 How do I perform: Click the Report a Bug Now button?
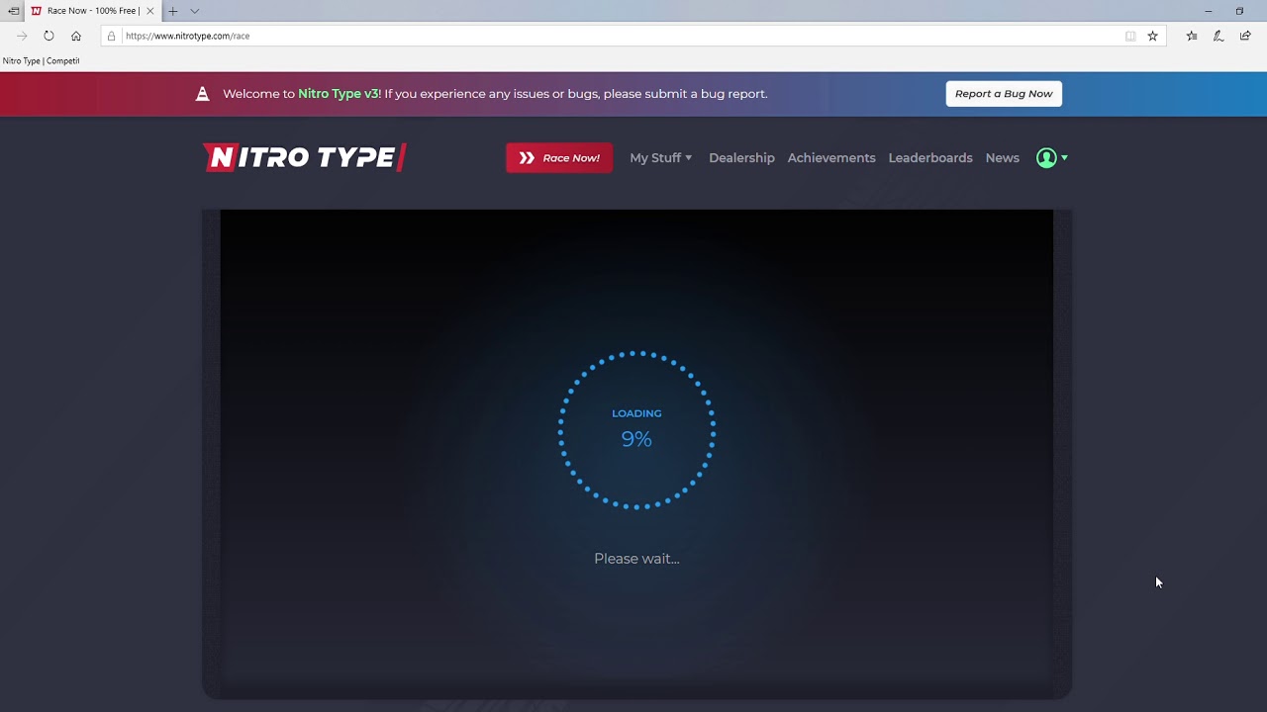(1004, 94)
